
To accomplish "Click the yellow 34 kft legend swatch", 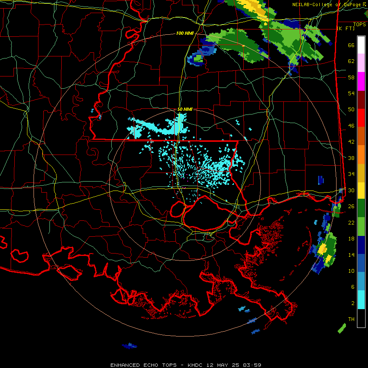I will tap(361, 190).
